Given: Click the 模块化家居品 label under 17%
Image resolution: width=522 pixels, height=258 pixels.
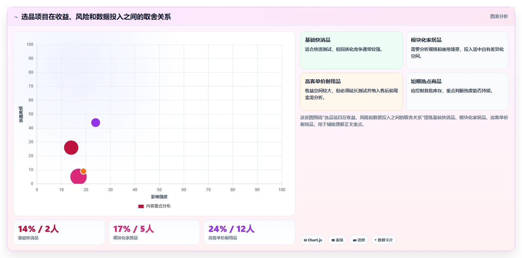Looking at the screenshot, I should (x=126, y=238).
